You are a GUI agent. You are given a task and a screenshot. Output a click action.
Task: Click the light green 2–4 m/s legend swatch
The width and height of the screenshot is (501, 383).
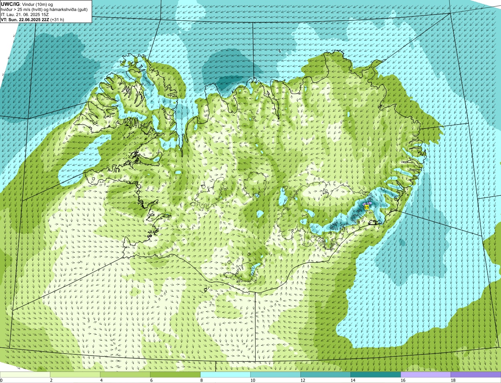coord(75,375)
